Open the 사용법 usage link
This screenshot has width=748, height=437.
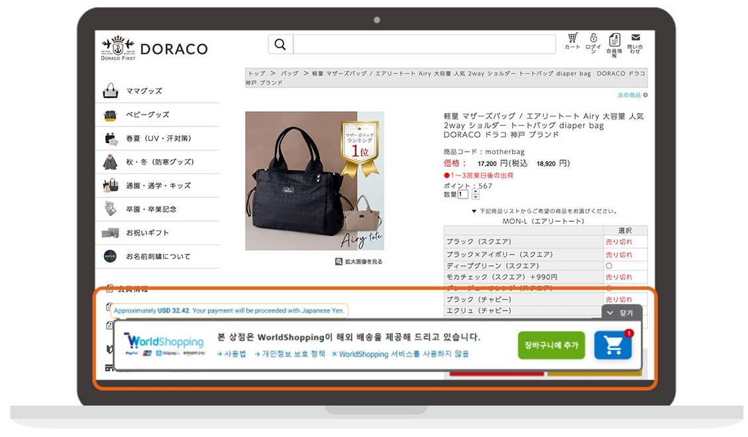[x=231, y=354]
